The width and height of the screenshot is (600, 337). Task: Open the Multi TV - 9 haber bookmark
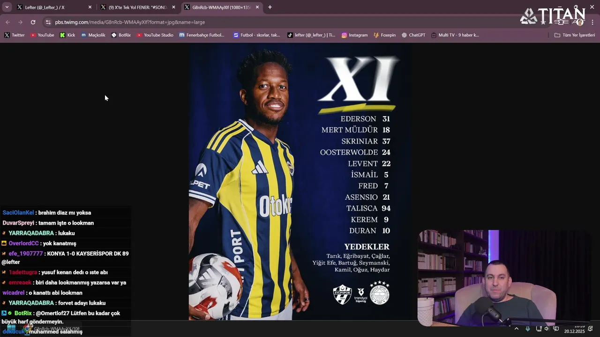coord(455,35)
